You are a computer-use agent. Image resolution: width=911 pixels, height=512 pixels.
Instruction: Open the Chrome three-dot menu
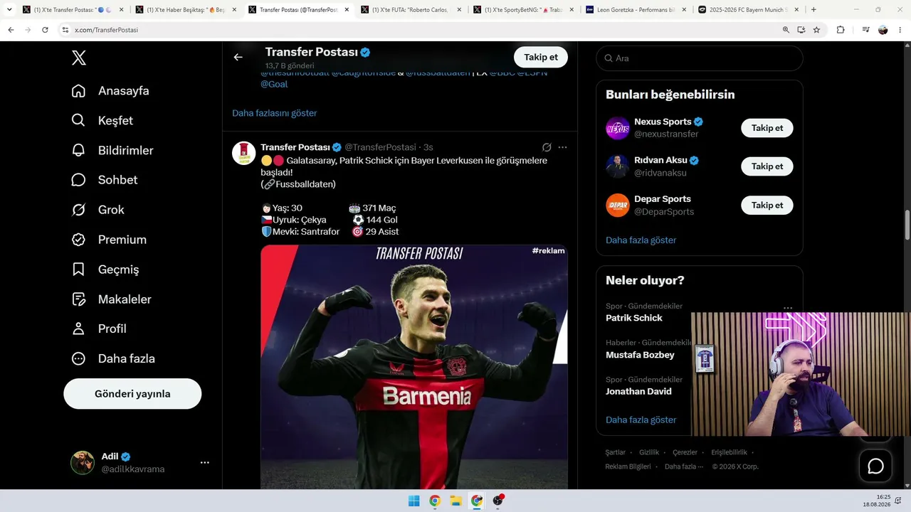point(901,30)
